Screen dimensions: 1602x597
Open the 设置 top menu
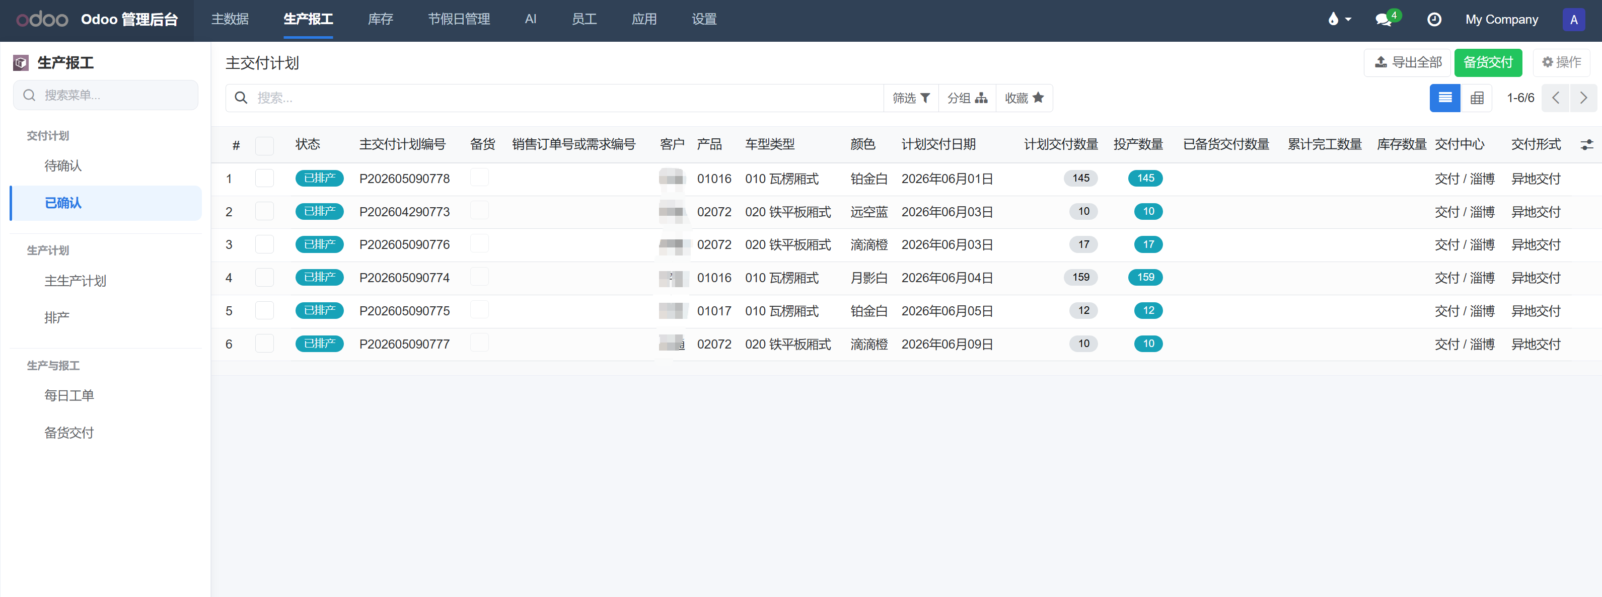(x=704, y=19)
